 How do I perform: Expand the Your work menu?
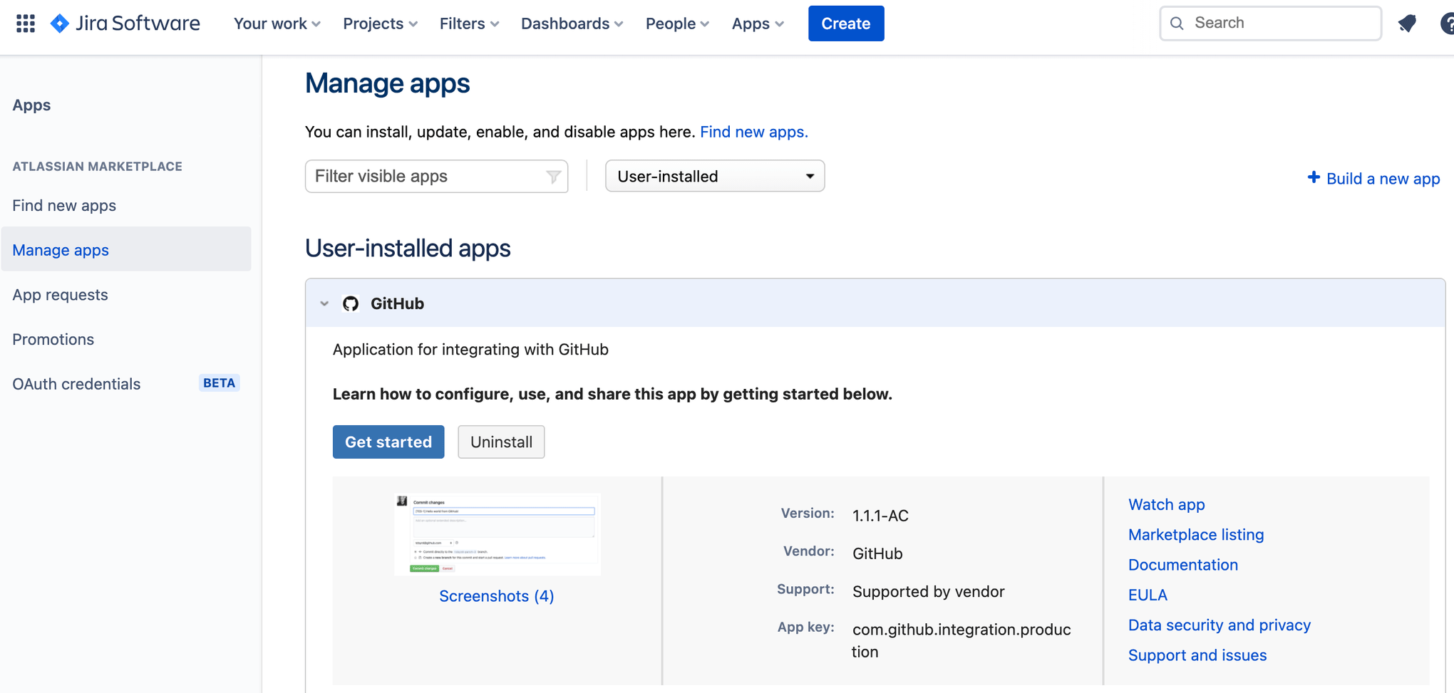277,24
